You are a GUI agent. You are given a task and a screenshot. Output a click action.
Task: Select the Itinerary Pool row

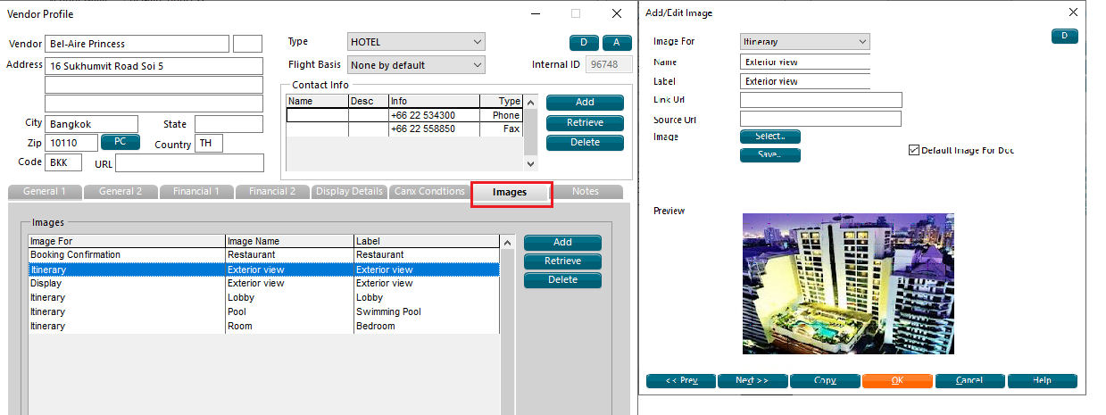[x=264, y=312]
